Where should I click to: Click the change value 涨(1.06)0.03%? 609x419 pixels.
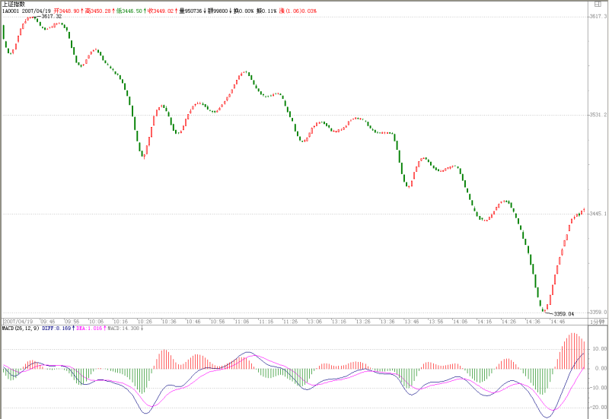[x=298, y=11]
